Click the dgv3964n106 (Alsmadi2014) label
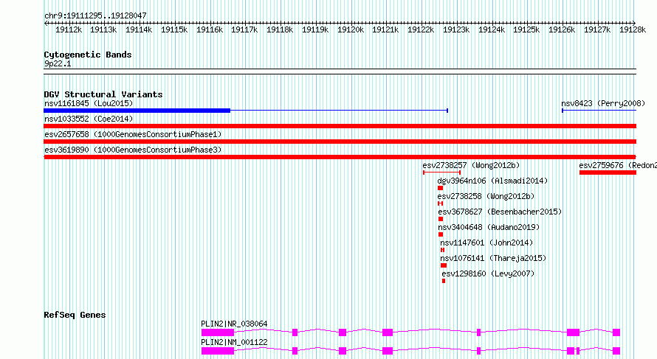The height and width of the screenshot is (359, 657). (x=492, y=181)
